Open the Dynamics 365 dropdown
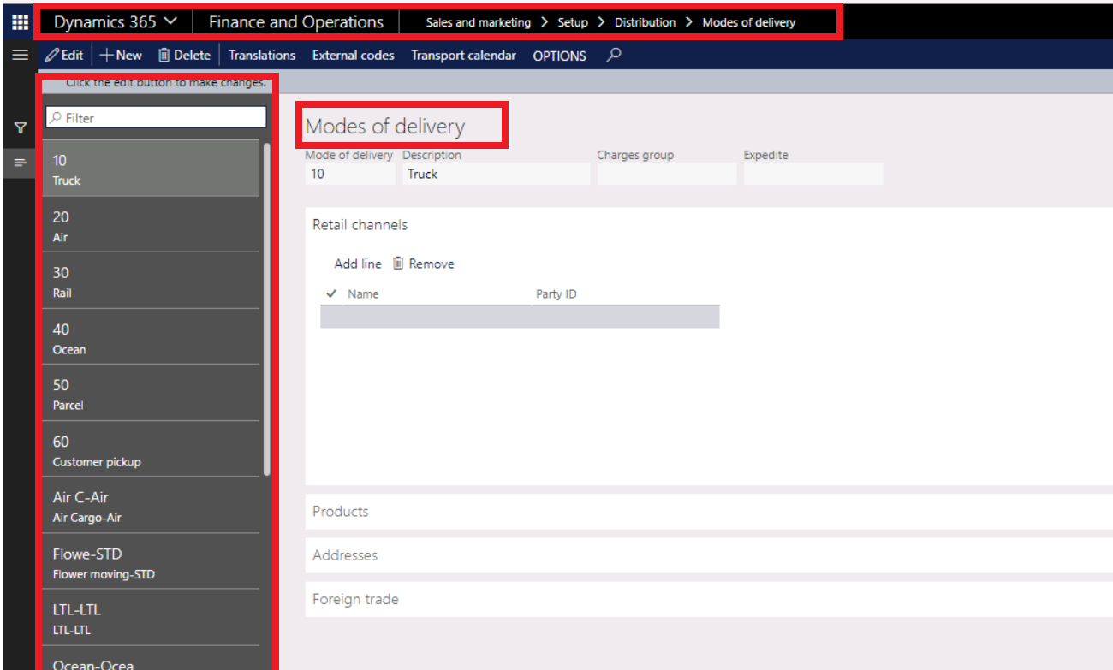Viewport: 1113px width, 670px height. [116, 21]
